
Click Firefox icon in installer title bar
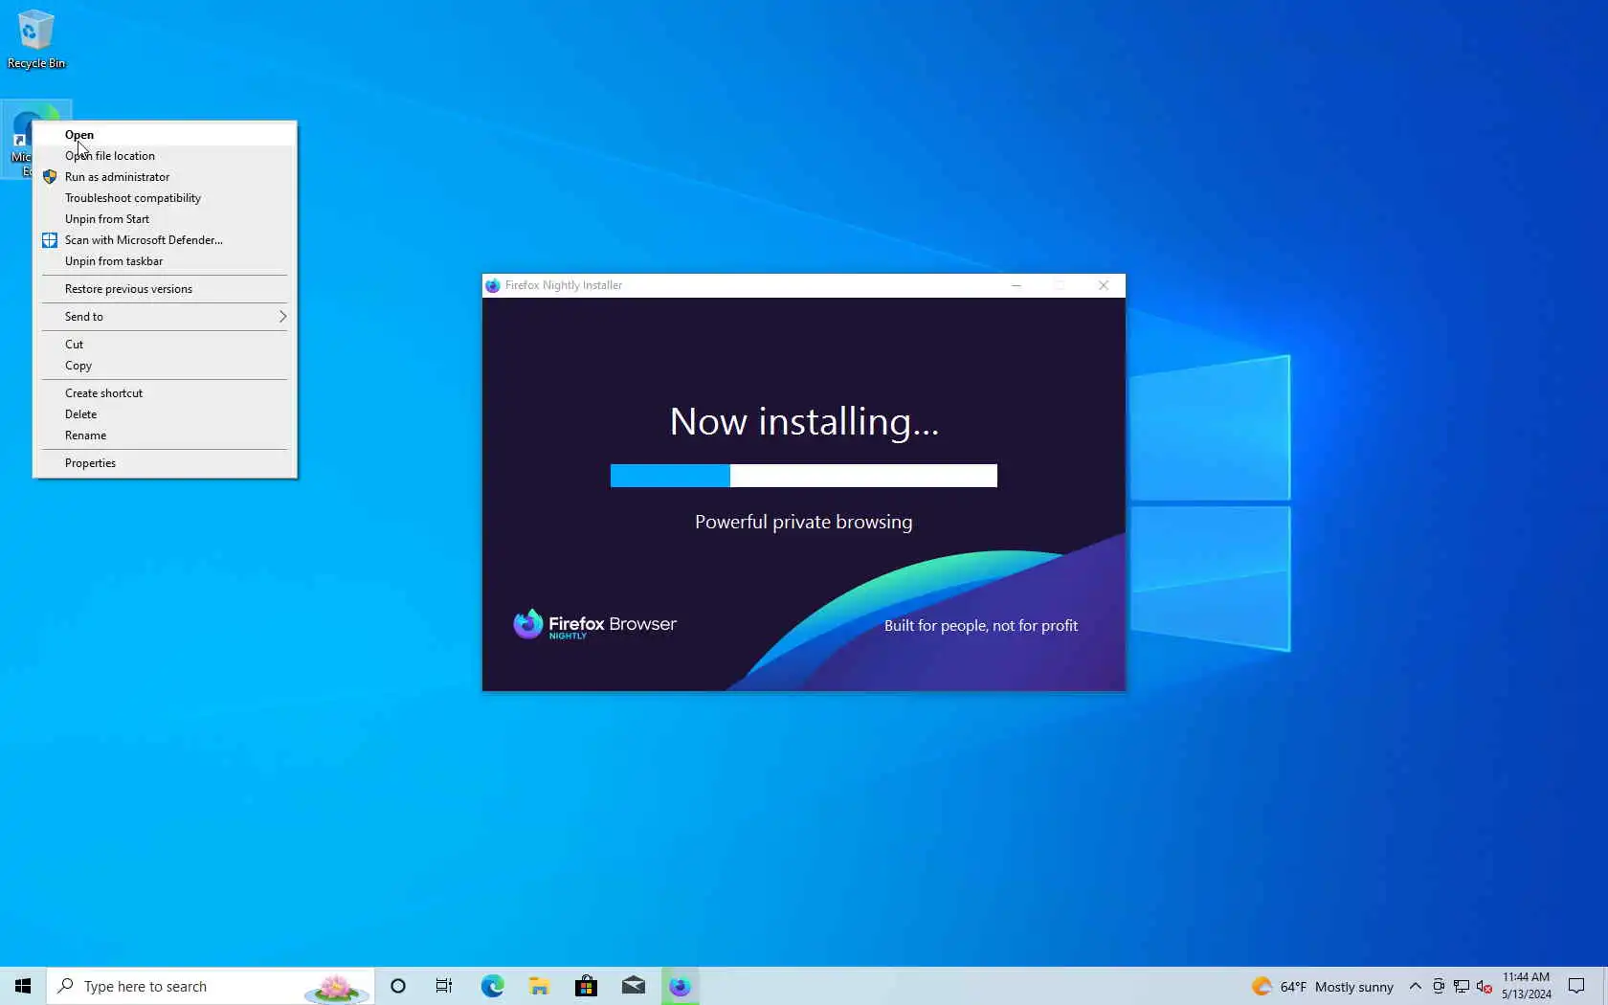493,285
